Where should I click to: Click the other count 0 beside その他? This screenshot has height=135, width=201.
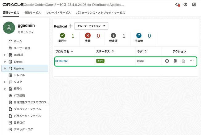coord(149,36)
